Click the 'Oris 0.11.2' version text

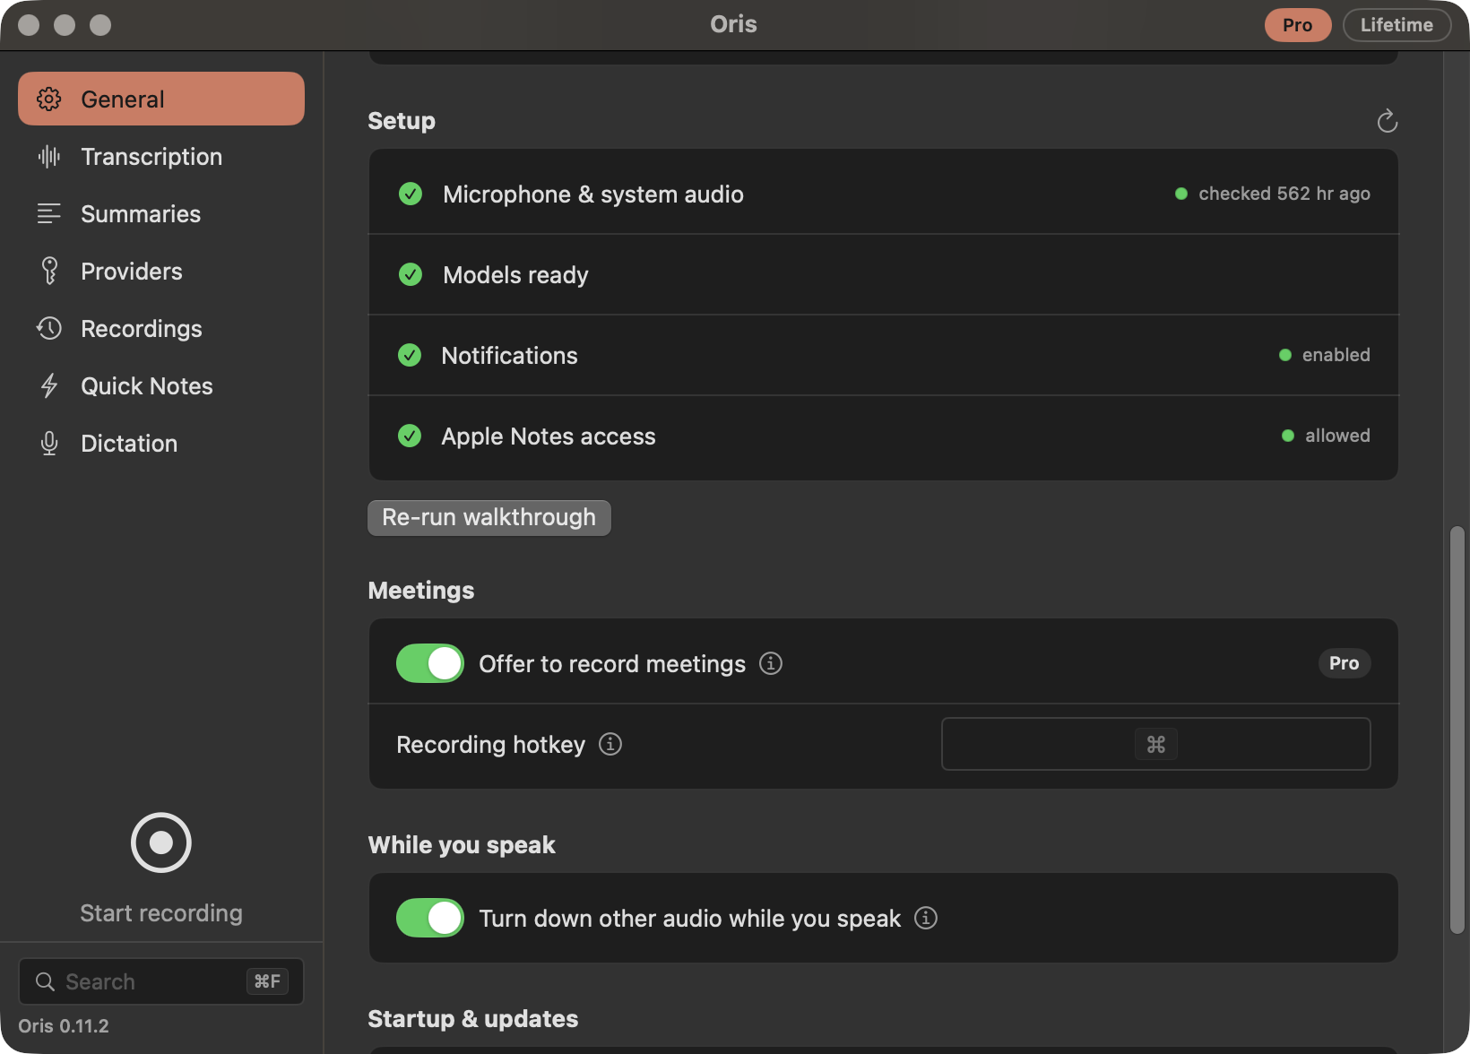click(x=64, y=1026)
